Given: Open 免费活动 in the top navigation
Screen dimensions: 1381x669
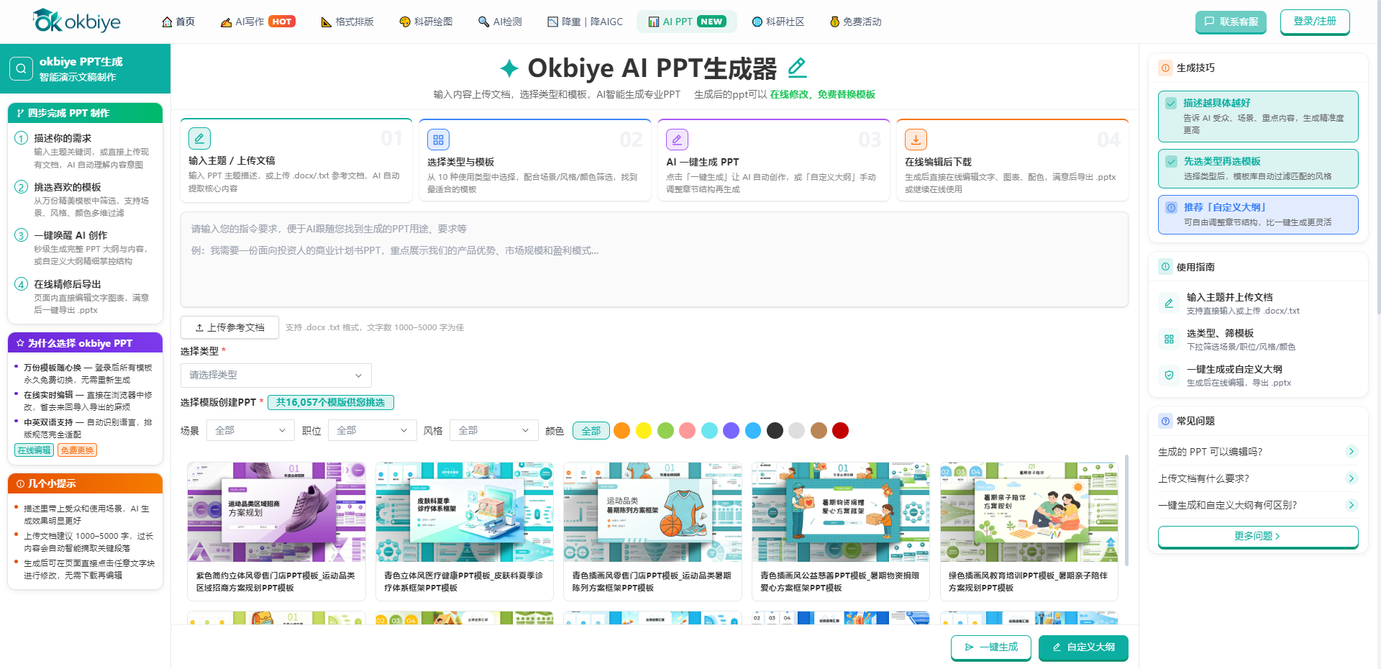Looking at the screenshot, I should pos(855,22).
